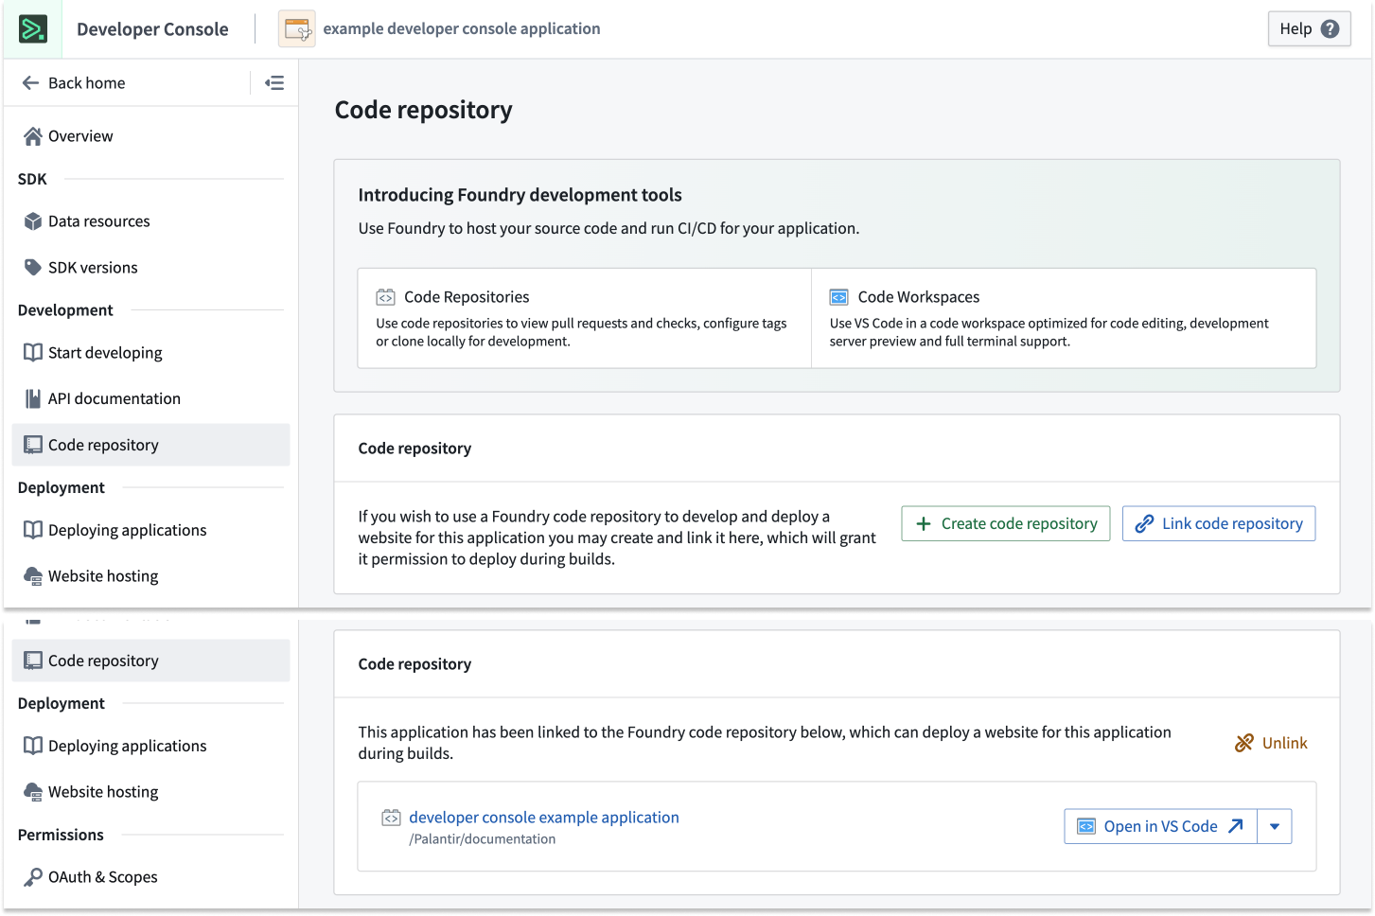Open SDK versions in the sidebar
Image resolution: width=1375 pixels, height=916 pixels.
click(x=150, y=268)
